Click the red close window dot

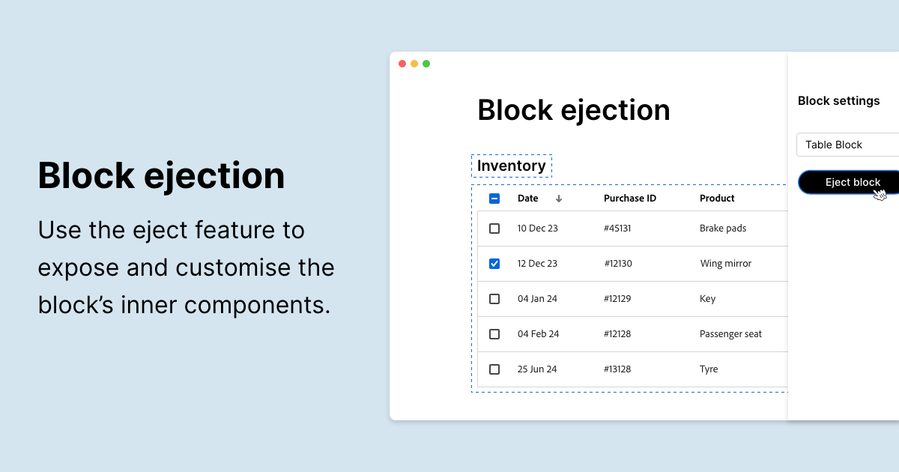coord(402,64)
